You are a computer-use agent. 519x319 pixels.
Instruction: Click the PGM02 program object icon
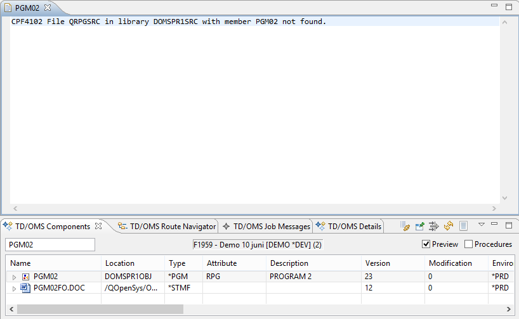[25, 277]
